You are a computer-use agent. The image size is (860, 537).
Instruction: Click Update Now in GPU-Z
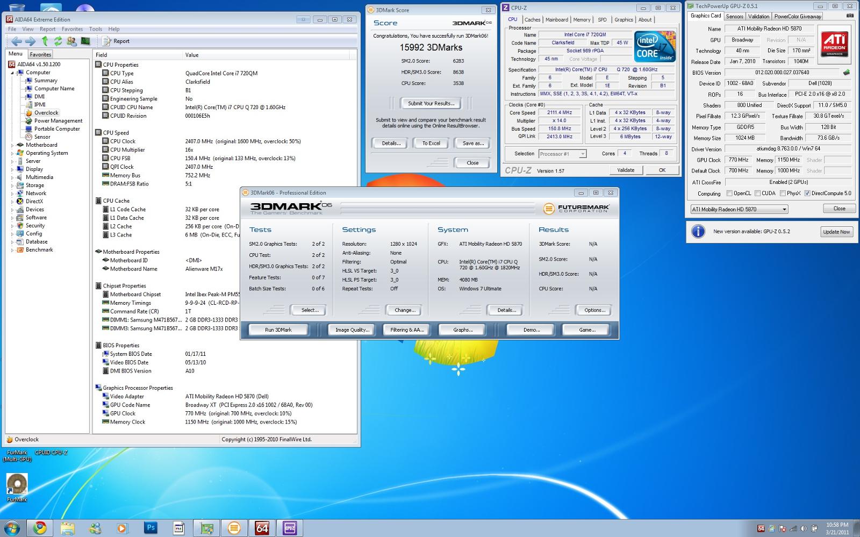pyautogui.click(x=836, y=232)
